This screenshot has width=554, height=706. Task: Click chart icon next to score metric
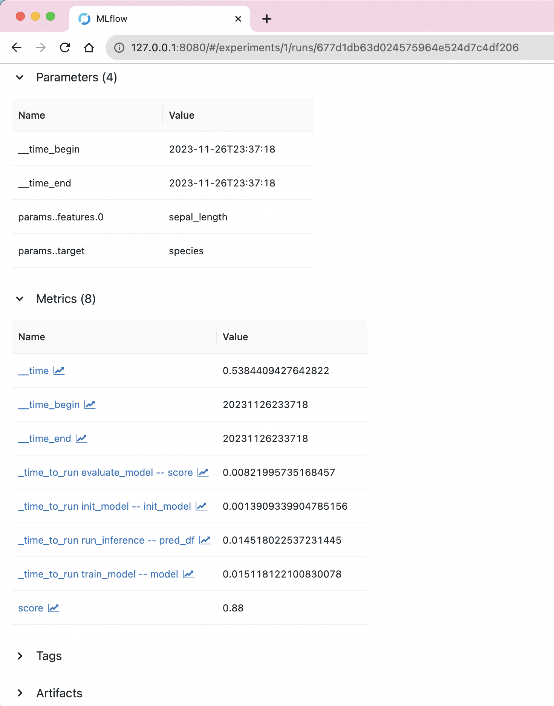pyautogui.click(x=54, y=608)
